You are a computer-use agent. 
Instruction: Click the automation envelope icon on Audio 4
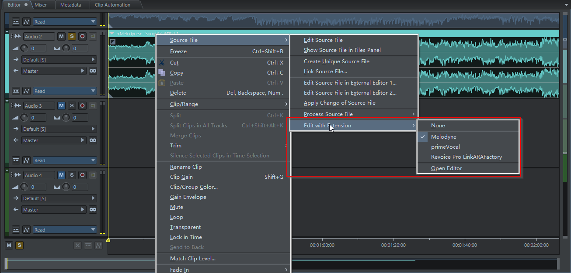[27, 230]
